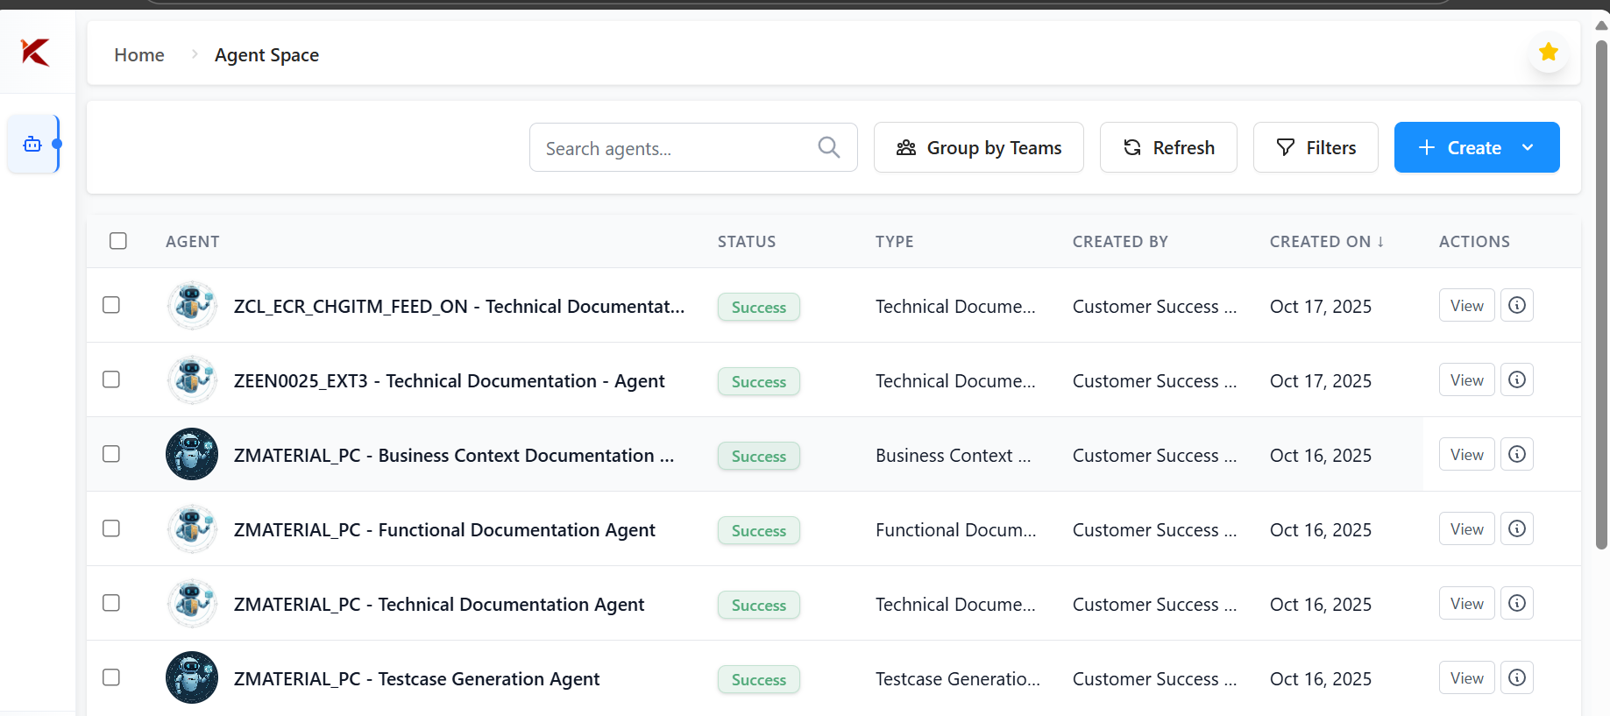Screen dimensions: 1610x716
Task: Open info icon for ZEEN0025_EXT3 agent
Action: (1516, 379)
